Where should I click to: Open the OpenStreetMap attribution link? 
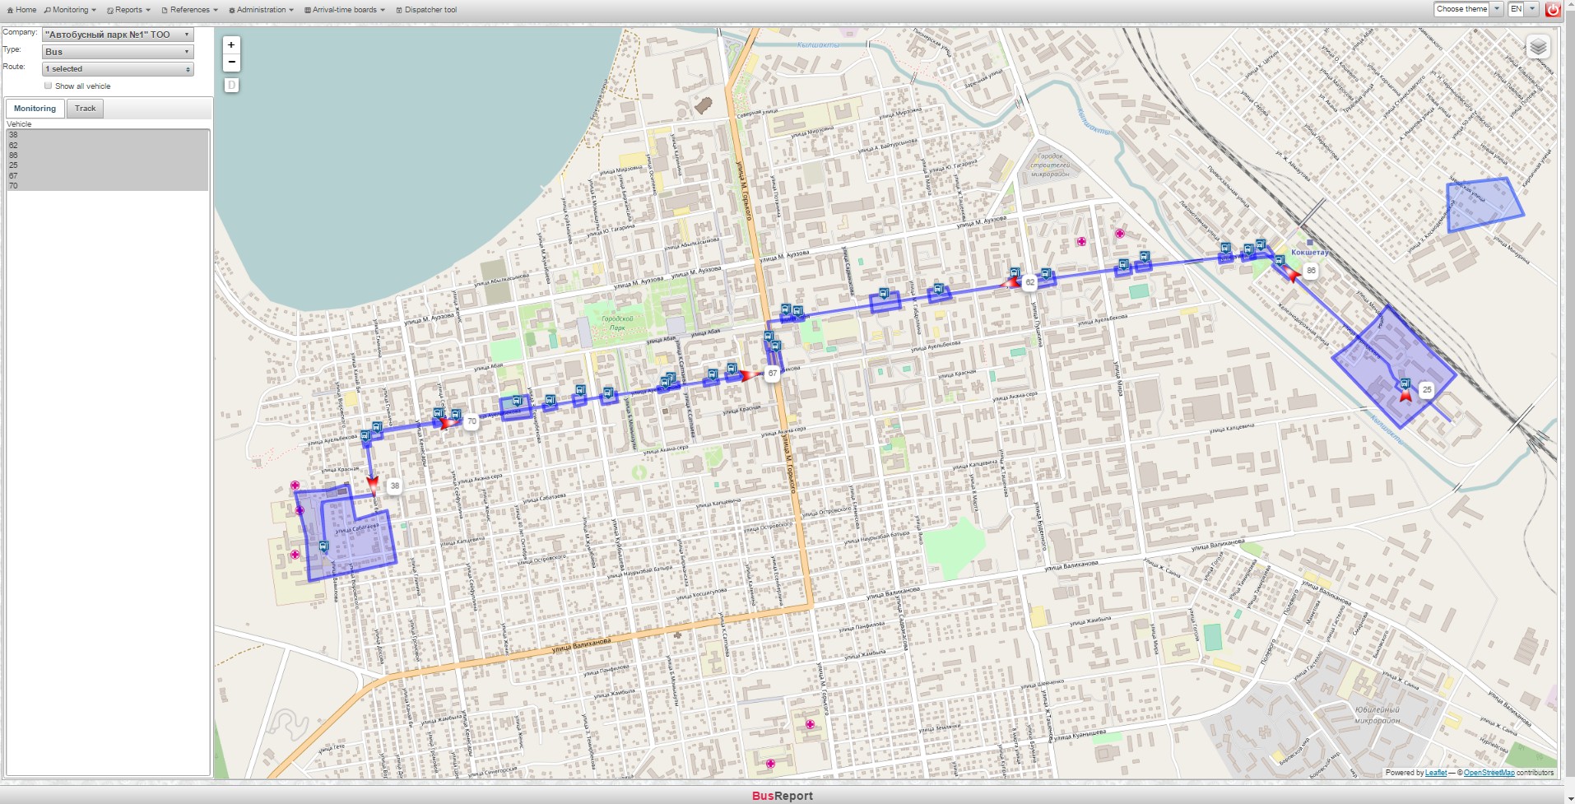click(x=1489, y=773)
